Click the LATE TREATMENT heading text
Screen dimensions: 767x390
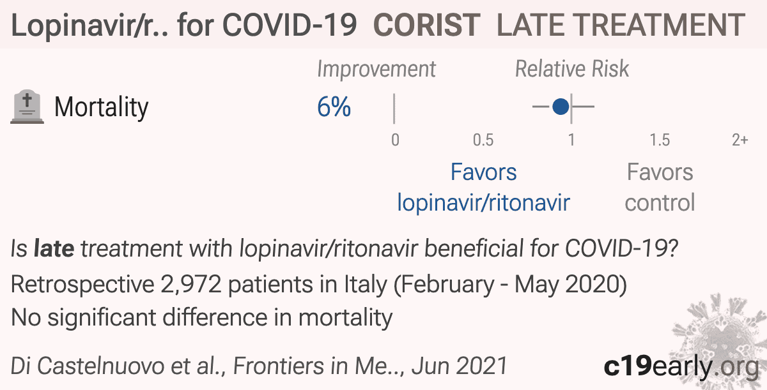coord(621,26)
